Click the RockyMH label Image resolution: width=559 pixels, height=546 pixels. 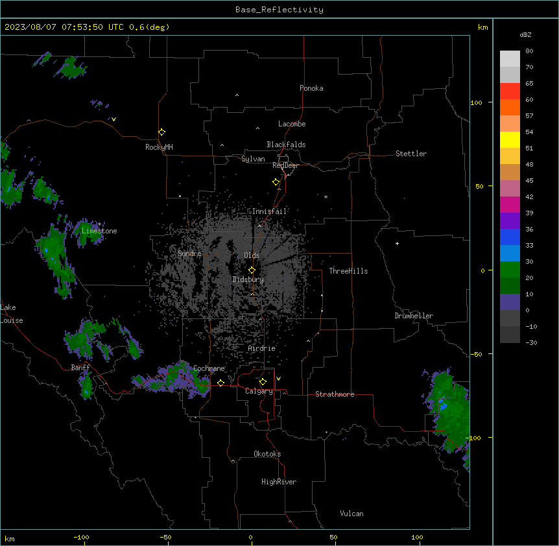(x=159, y=147)
